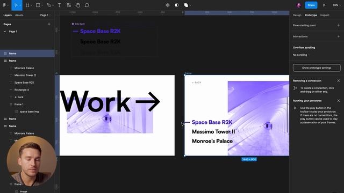Screen dimensions: 344x193
Task: Select the frame 1 layer
Action: click(19, 105)
